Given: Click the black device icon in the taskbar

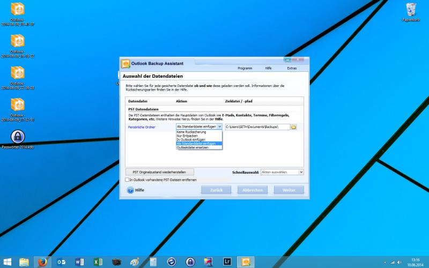Looking at the screenshot, I should 116,262.
